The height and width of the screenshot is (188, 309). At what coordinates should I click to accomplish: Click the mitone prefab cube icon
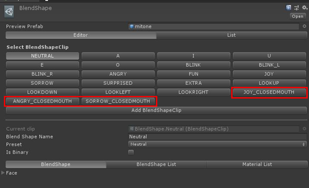point(132,26)
